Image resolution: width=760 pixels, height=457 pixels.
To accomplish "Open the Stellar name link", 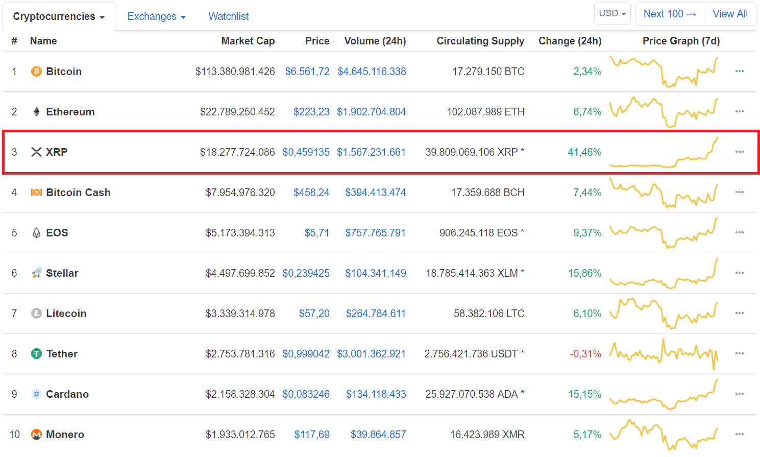I will point(62,273).
